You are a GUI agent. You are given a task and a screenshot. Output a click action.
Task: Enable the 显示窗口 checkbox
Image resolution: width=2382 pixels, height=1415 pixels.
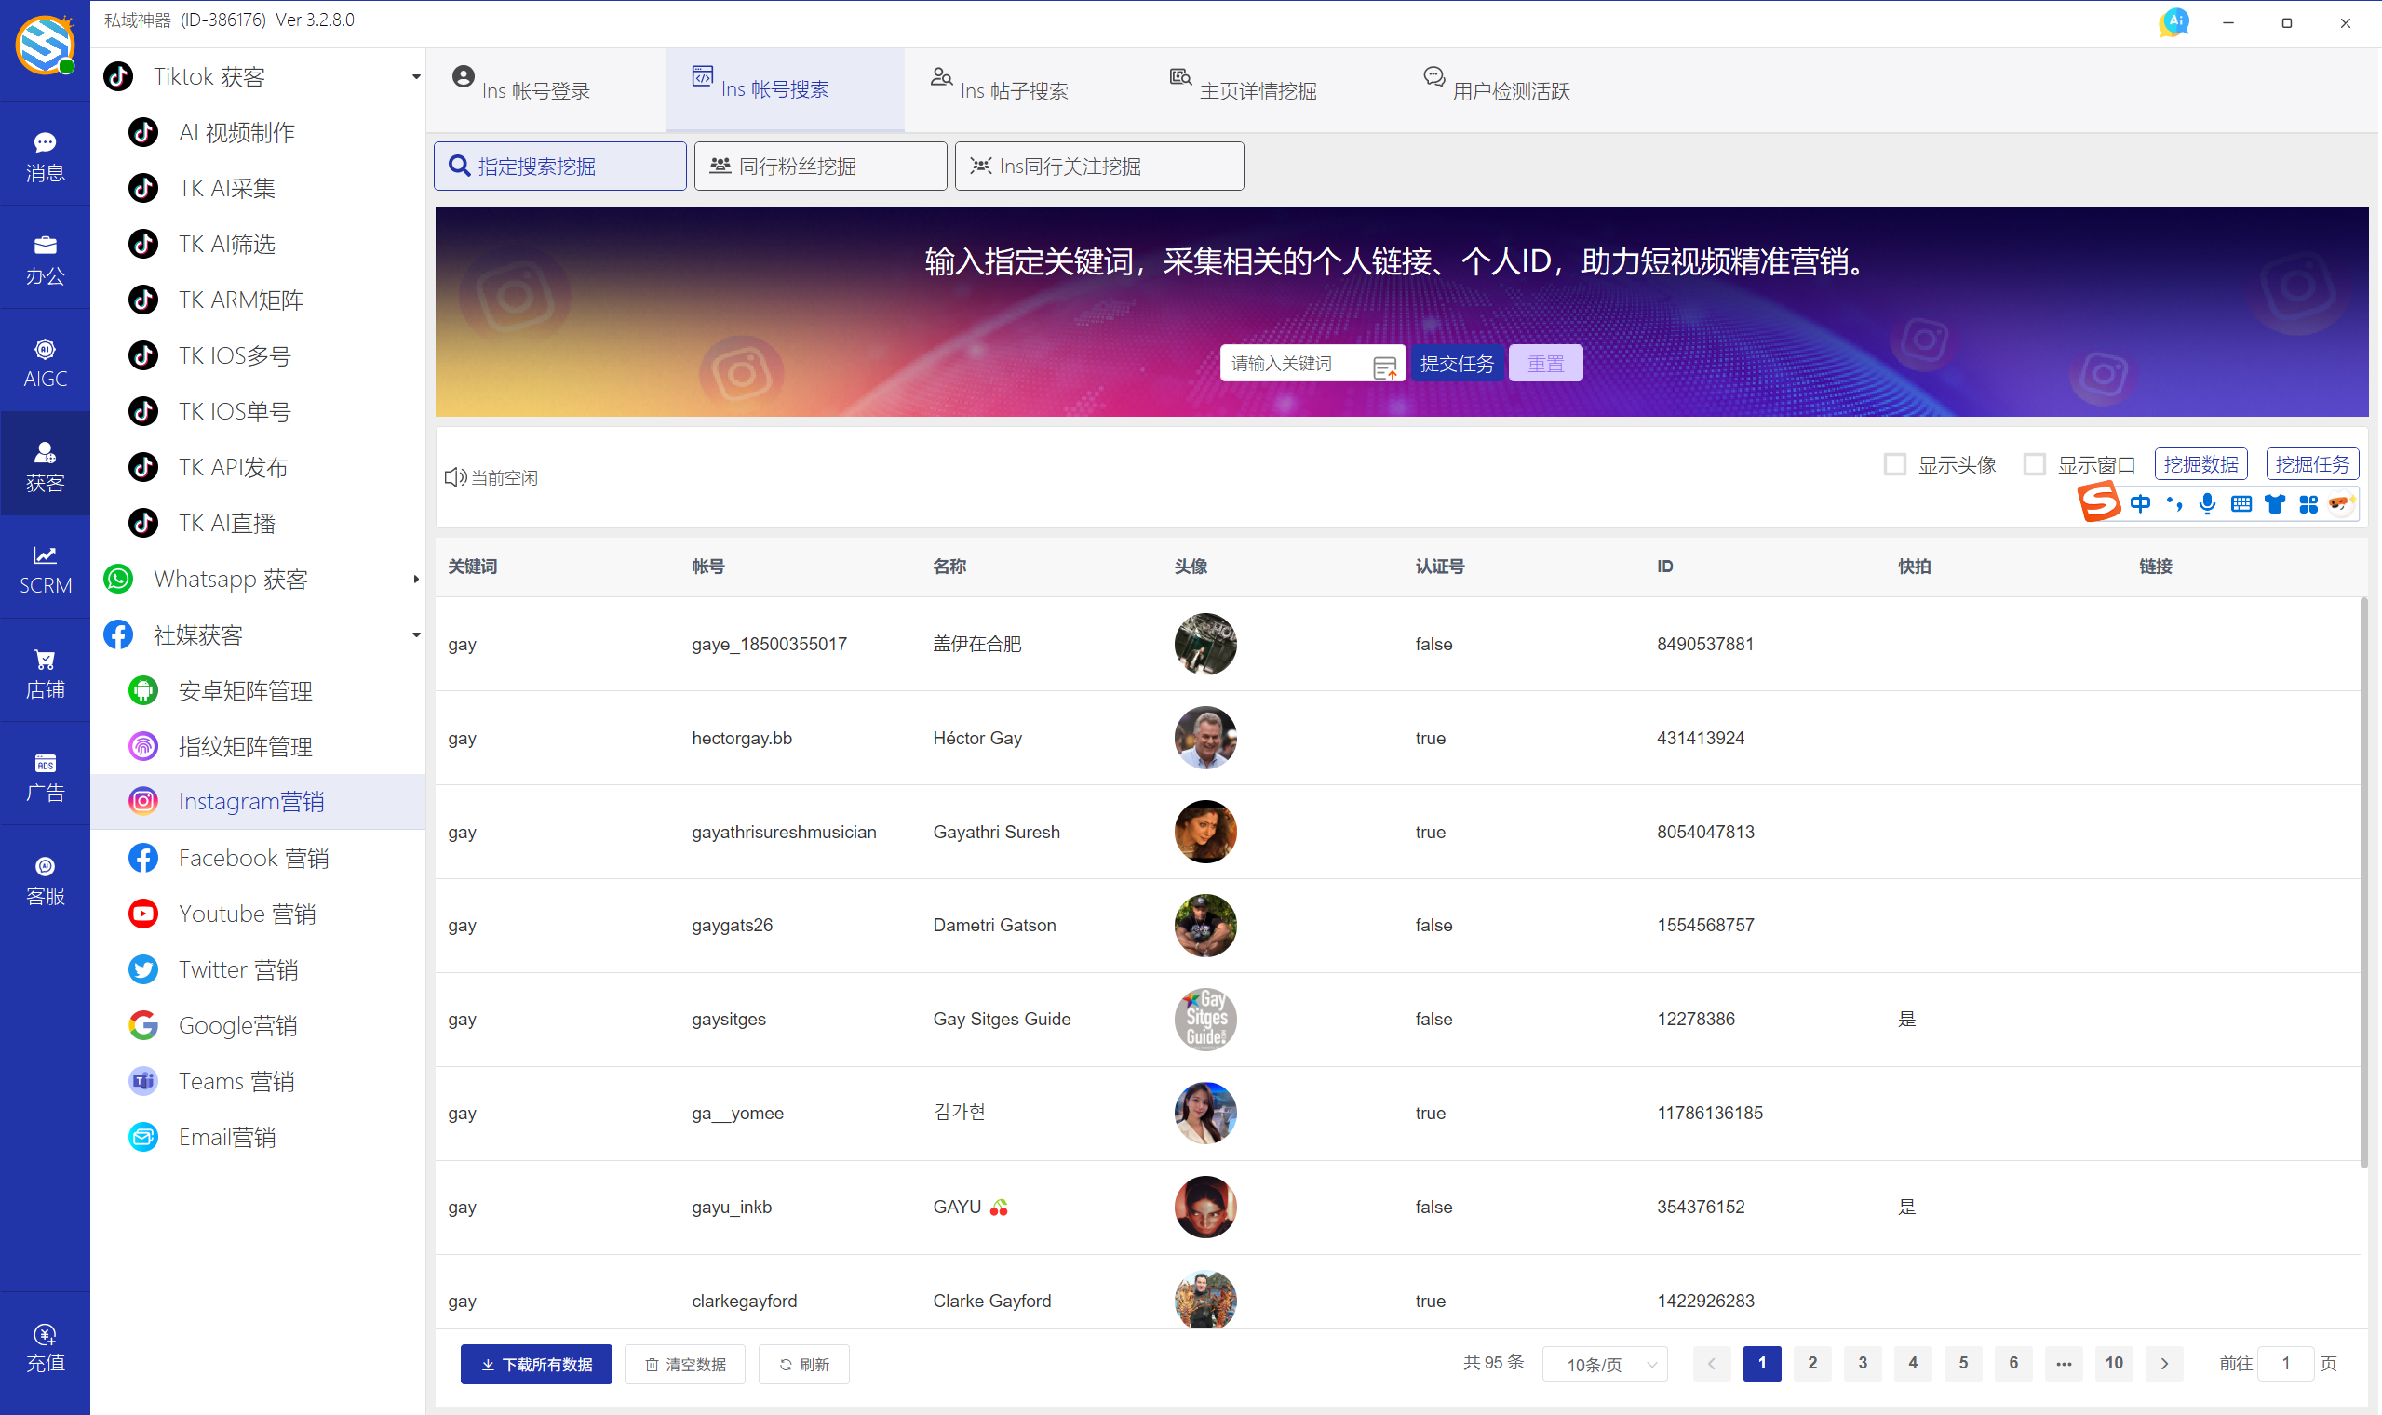tap(2036, 463)
